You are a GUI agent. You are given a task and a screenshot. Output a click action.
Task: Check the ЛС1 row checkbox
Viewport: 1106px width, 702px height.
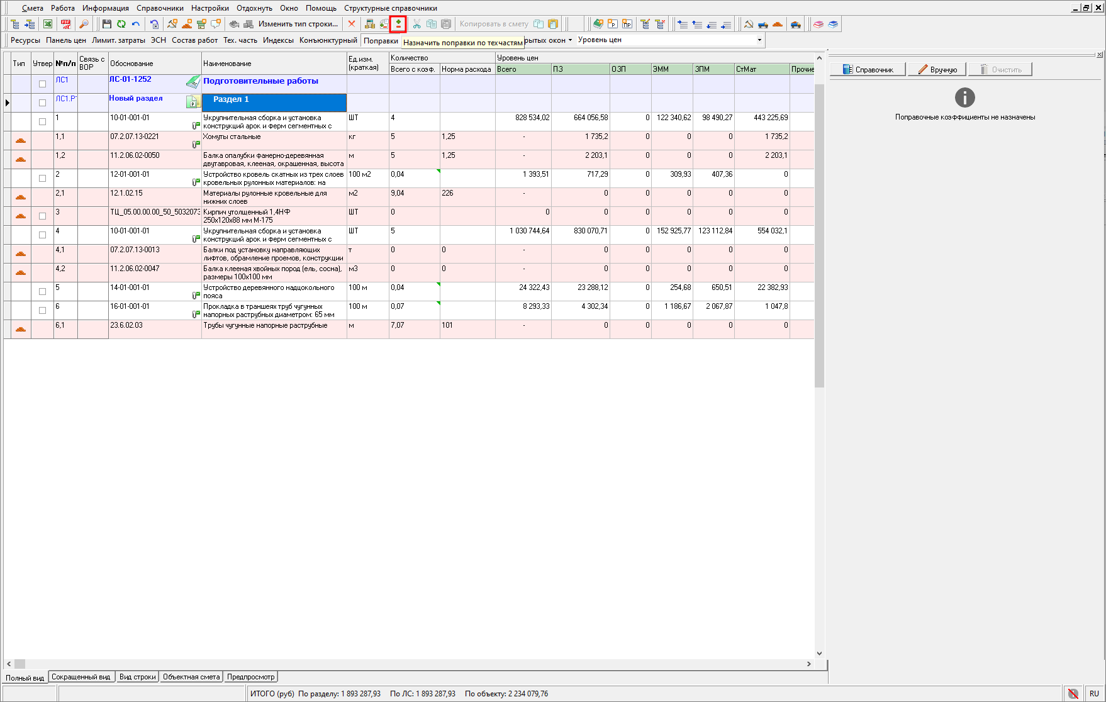(x=42, y=84)
